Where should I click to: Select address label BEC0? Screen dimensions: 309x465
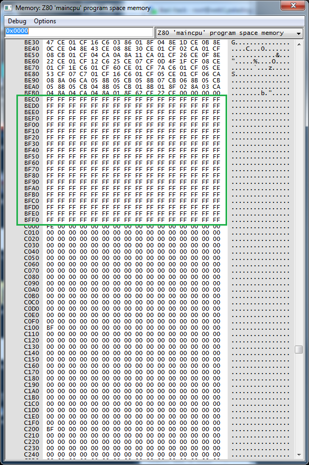pos(32,99)
